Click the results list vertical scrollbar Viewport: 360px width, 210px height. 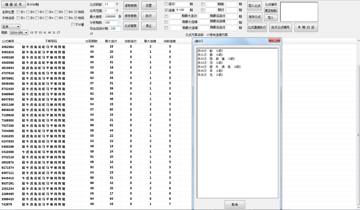tap(358, 135)
